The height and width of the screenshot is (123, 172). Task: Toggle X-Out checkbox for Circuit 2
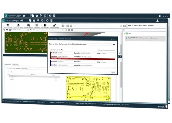pos(56,80)
